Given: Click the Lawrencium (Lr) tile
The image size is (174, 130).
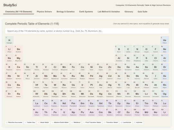Looking at the screenshot, I should tap(165, 112).
